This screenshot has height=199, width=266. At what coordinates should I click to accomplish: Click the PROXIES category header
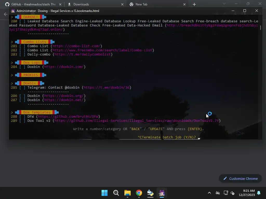(31, 75)
